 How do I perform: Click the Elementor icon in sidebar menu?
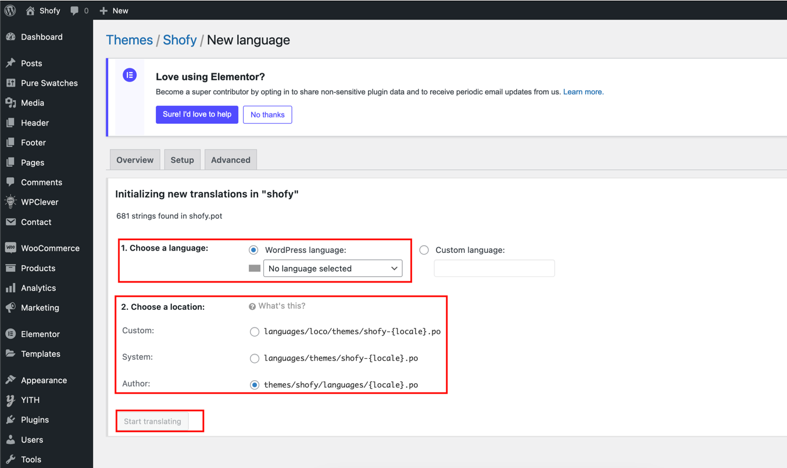(x=10, y=334)
